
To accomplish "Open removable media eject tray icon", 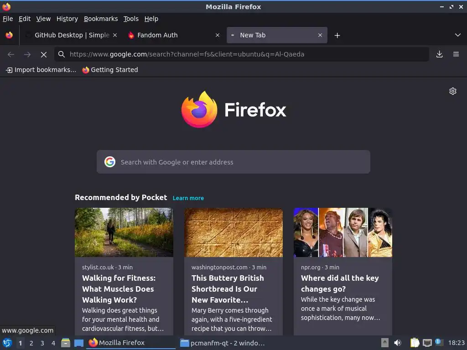I will pos(385,343).
